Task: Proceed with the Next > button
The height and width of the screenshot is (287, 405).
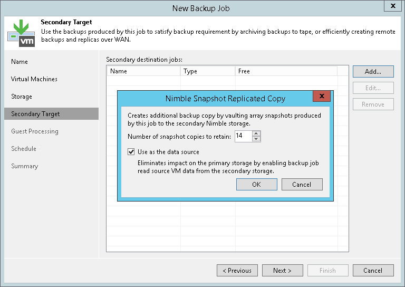Action: pyautogui.click(x=283, y=271)
